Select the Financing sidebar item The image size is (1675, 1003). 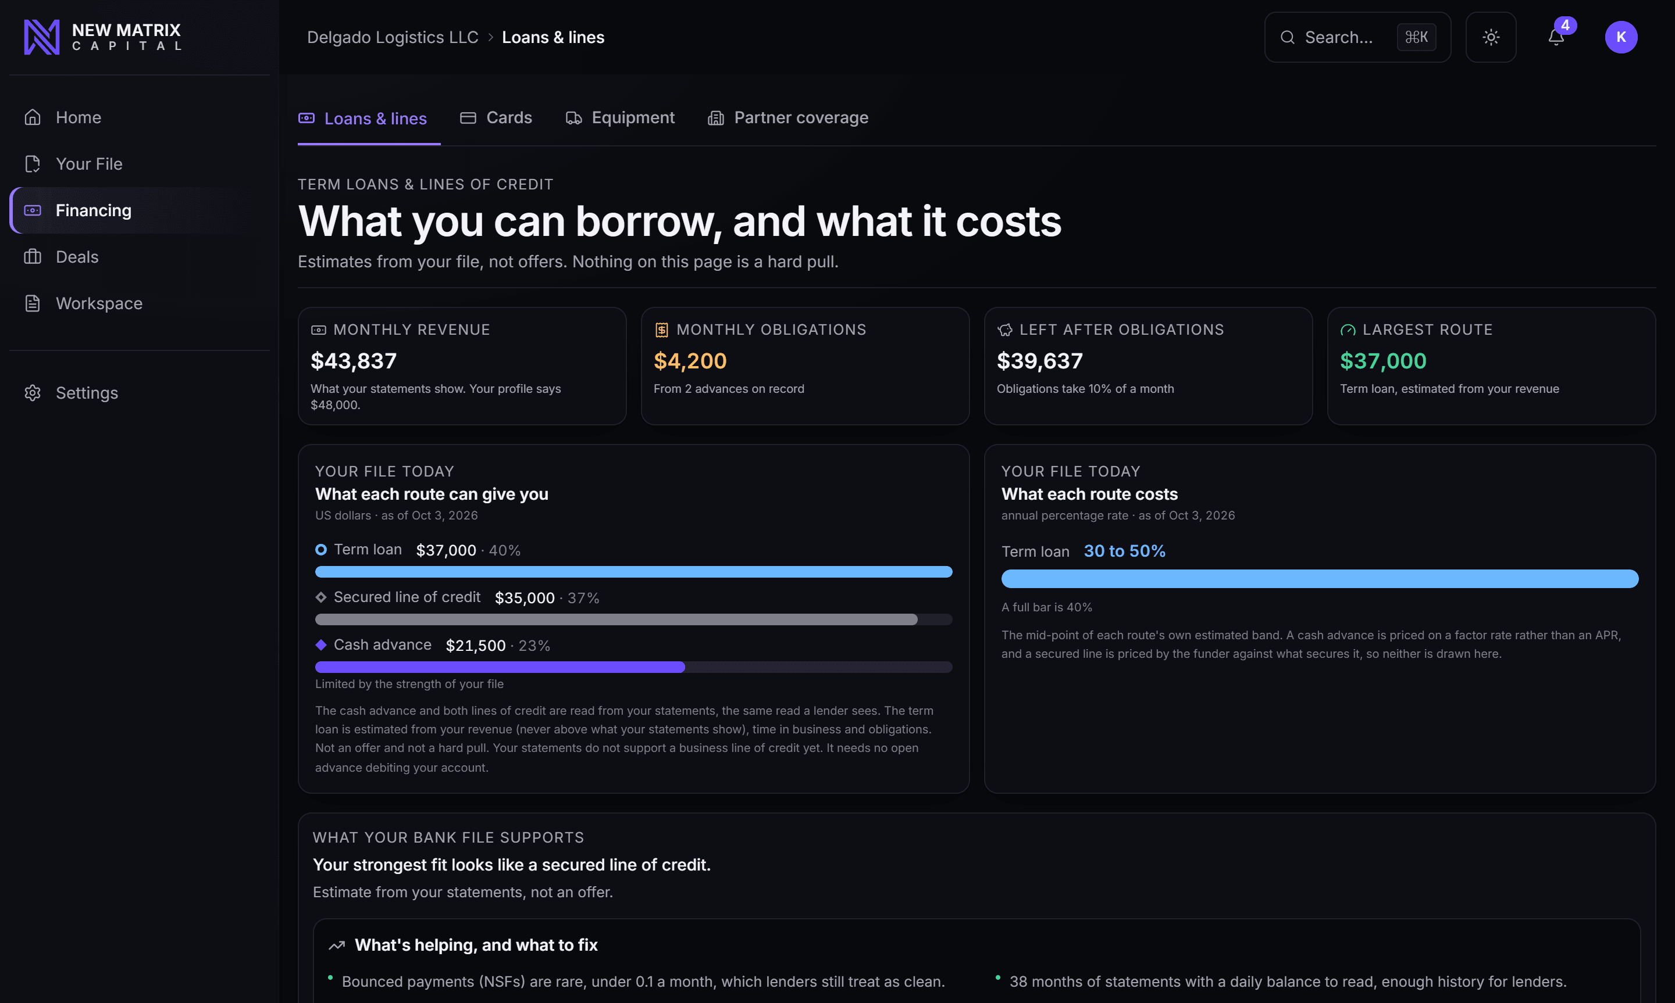point(140,210)
